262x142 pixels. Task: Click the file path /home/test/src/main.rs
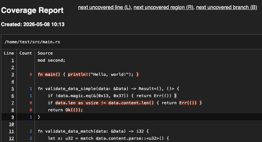pyautogui.click(x=32, y=42)
